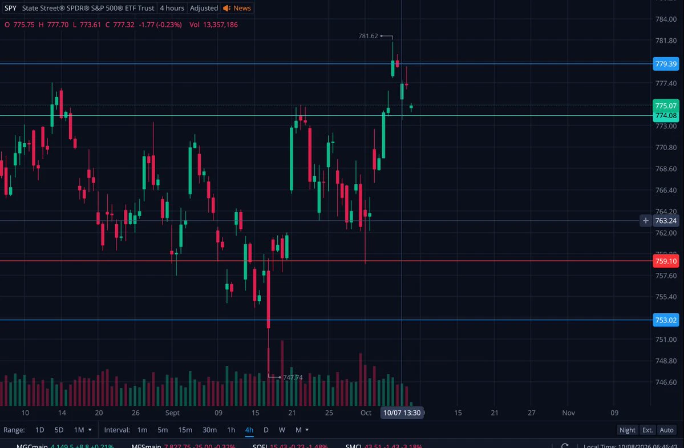Select the 5D range
Image resolution: width=684 pixels, height=448 pixels.
pos(59,430)
